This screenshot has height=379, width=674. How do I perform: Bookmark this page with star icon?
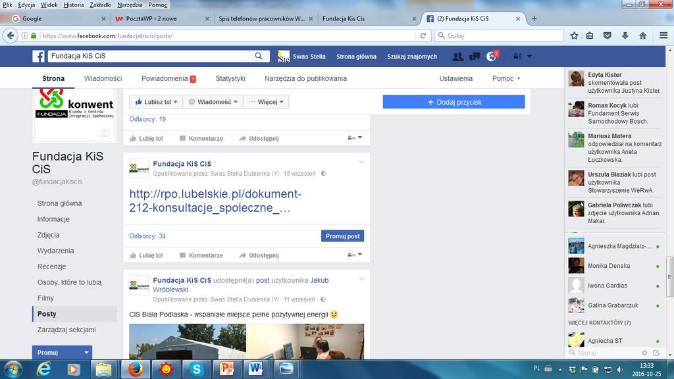(x=574, y=36)
